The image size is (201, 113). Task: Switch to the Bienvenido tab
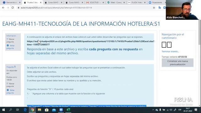[11, 3]
